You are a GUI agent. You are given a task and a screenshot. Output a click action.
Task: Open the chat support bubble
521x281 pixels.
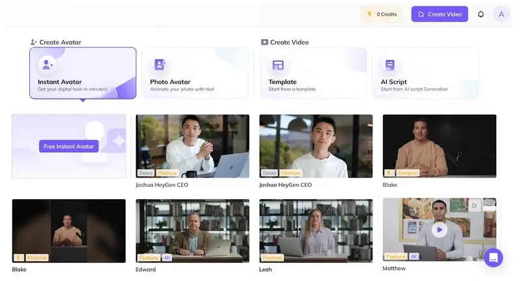click(493, 258)
